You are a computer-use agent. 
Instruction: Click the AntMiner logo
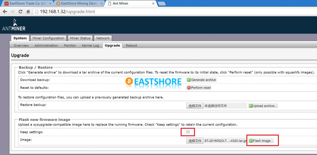(x=14, y=25)
